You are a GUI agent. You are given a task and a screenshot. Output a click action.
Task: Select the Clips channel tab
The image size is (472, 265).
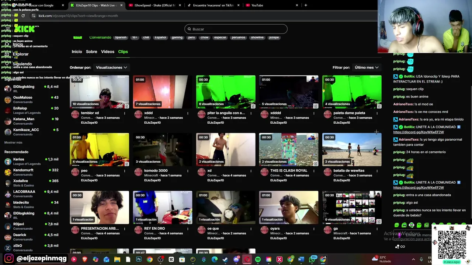click(x=123, y=52)
